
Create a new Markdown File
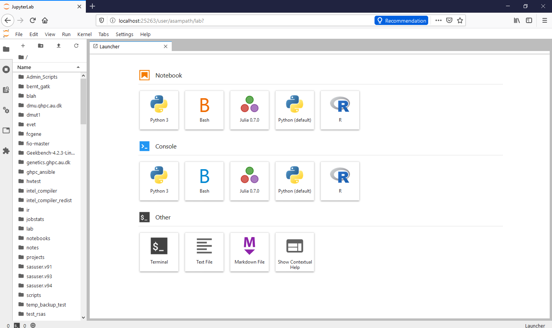point(250,252)
